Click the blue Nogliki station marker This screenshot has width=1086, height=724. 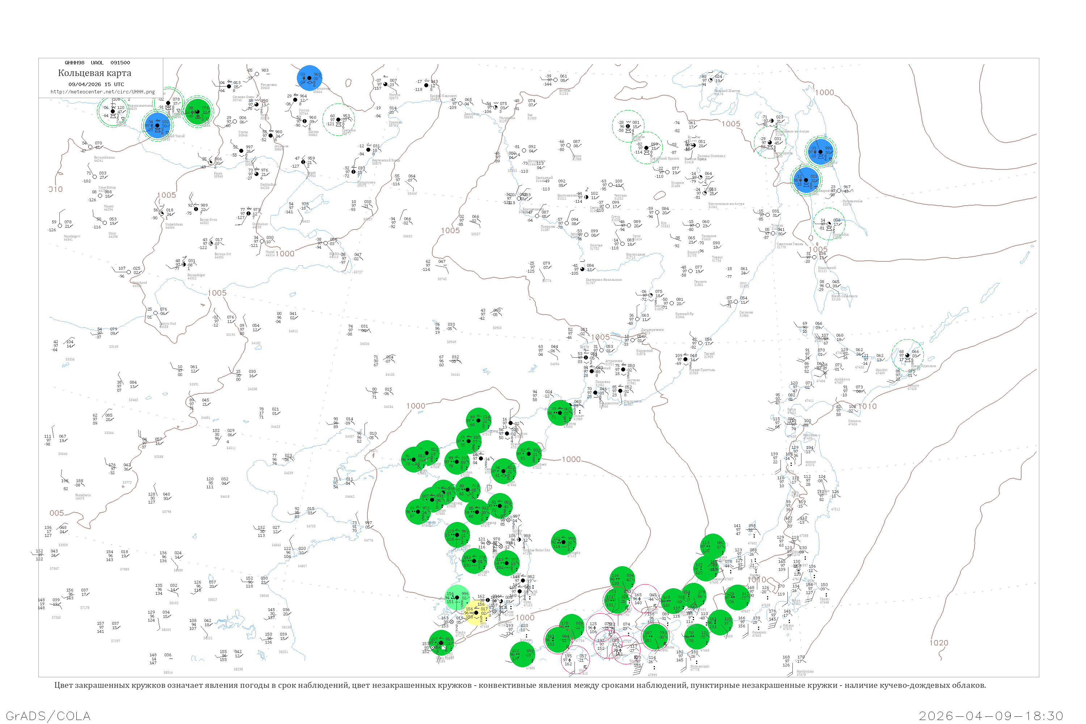821,152
